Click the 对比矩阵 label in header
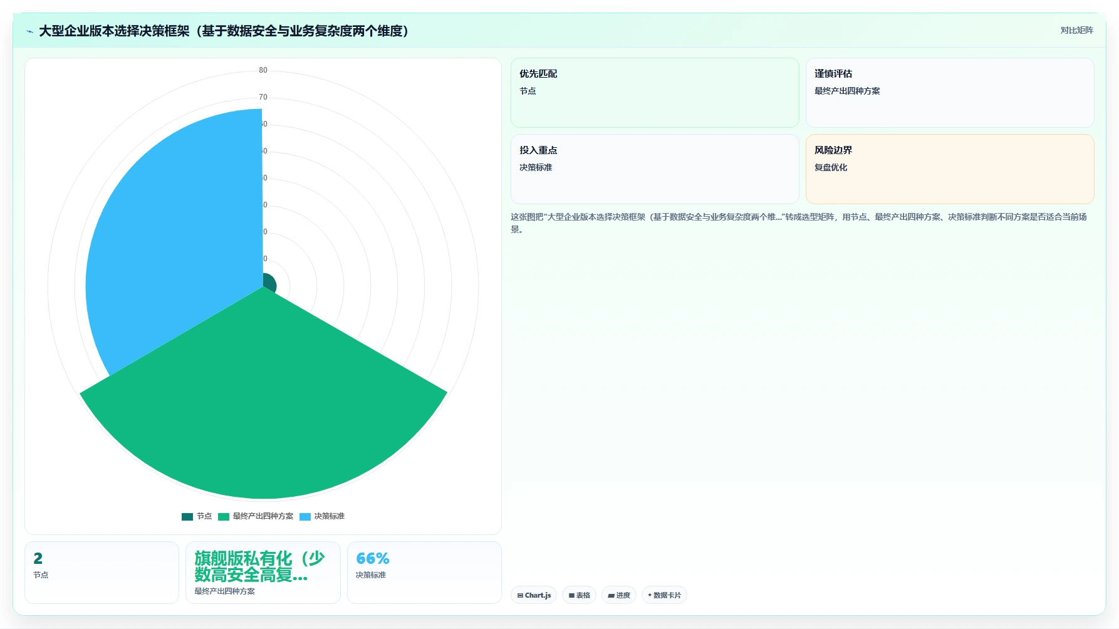Viewport: 1119px width, 629px height. (x=1076, y=30)
